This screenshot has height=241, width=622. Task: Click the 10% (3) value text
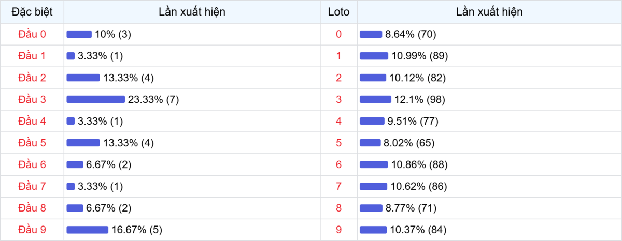point(113,34)
